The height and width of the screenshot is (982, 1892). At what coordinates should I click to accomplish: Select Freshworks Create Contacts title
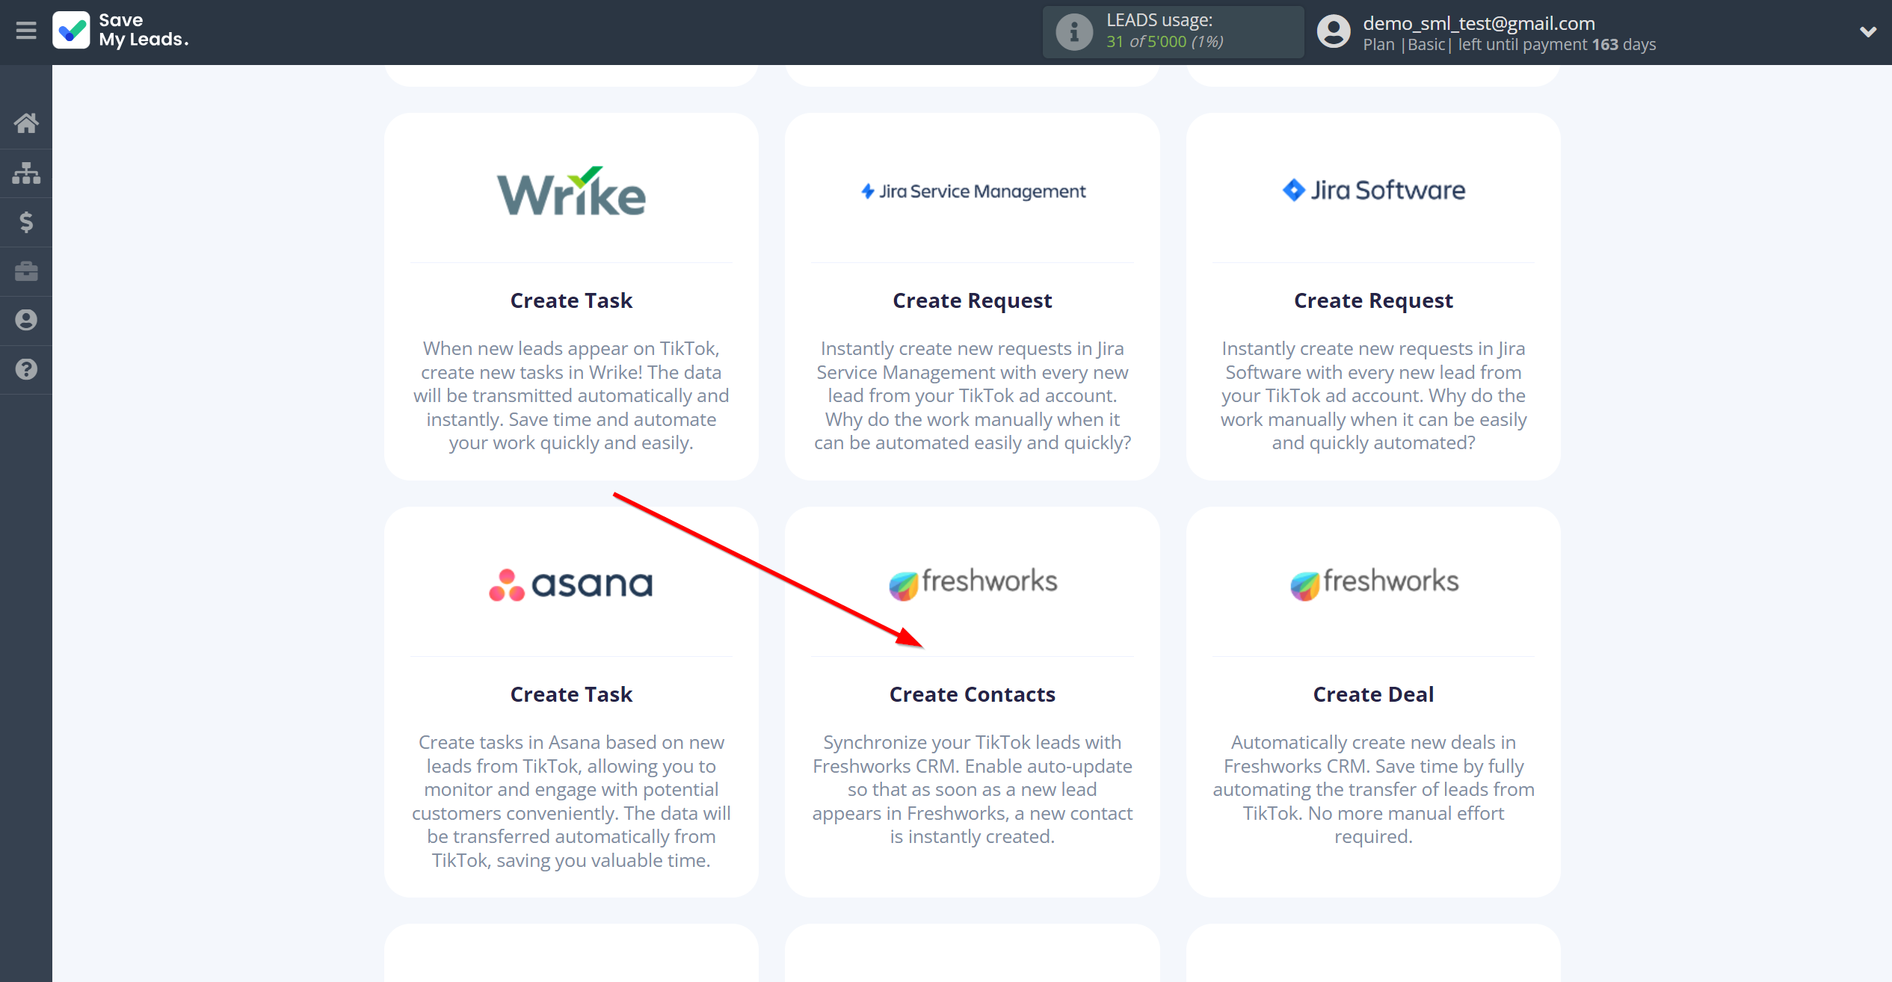tap(973, 694)
